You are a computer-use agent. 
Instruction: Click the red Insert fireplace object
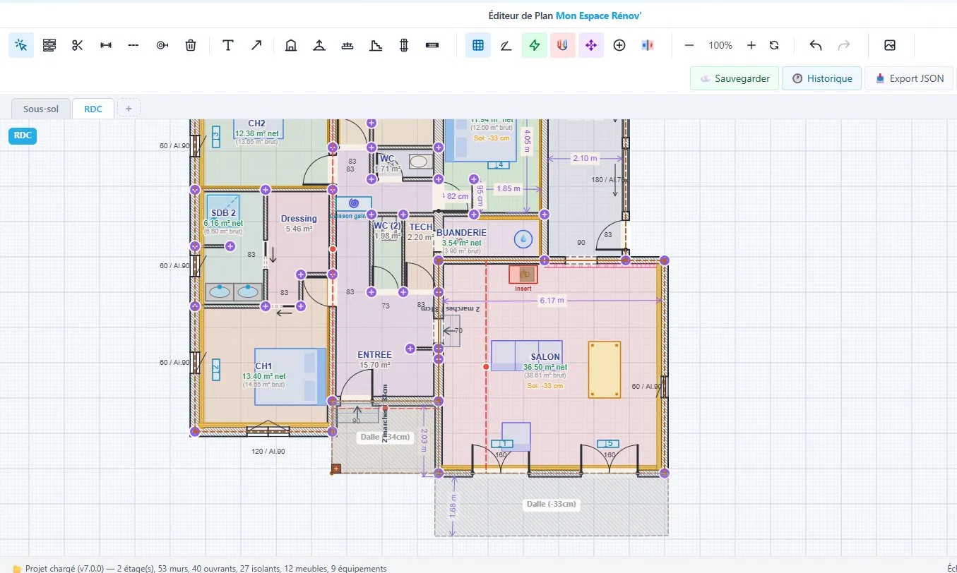523,275
